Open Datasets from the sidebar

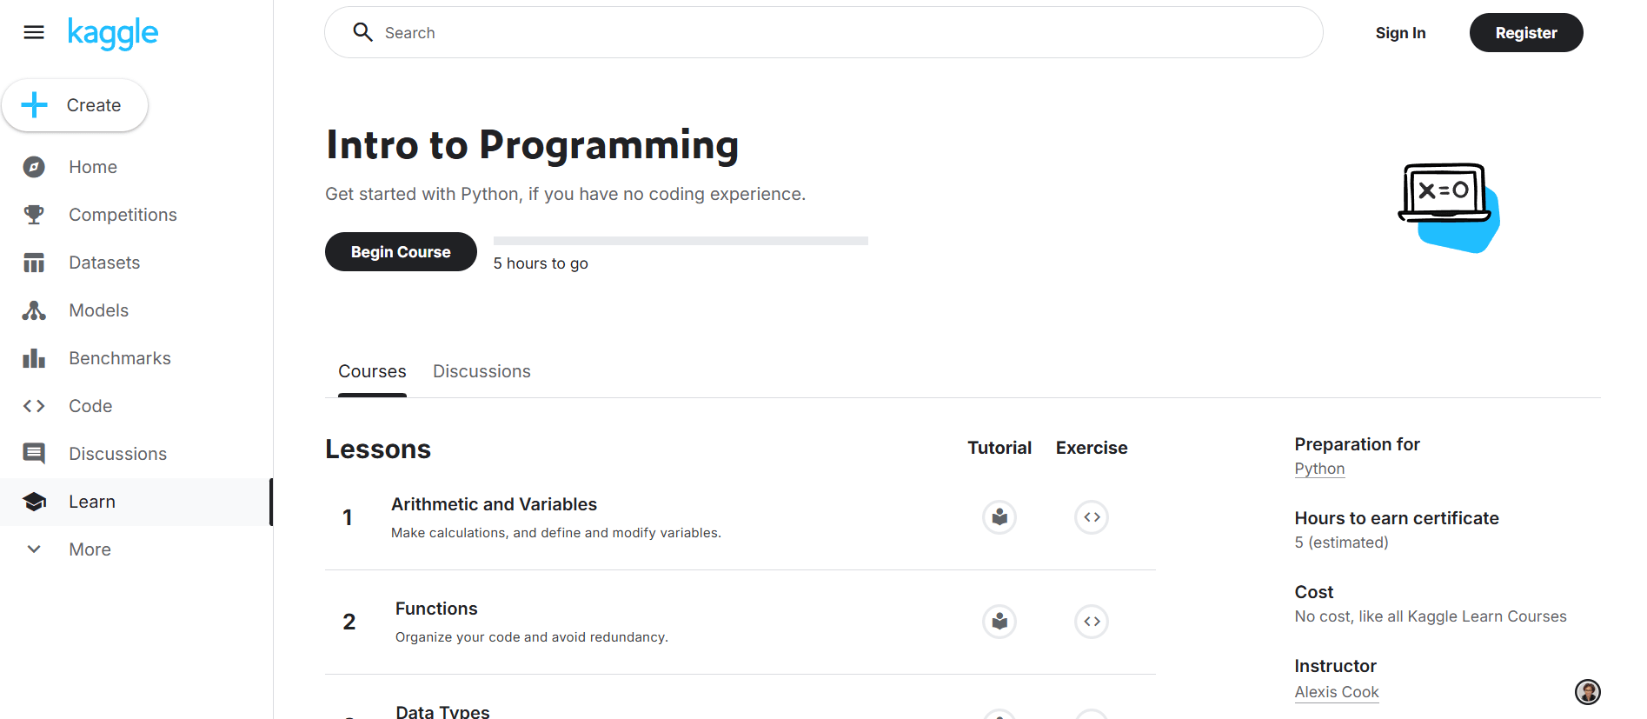click(x=104, y=263)
